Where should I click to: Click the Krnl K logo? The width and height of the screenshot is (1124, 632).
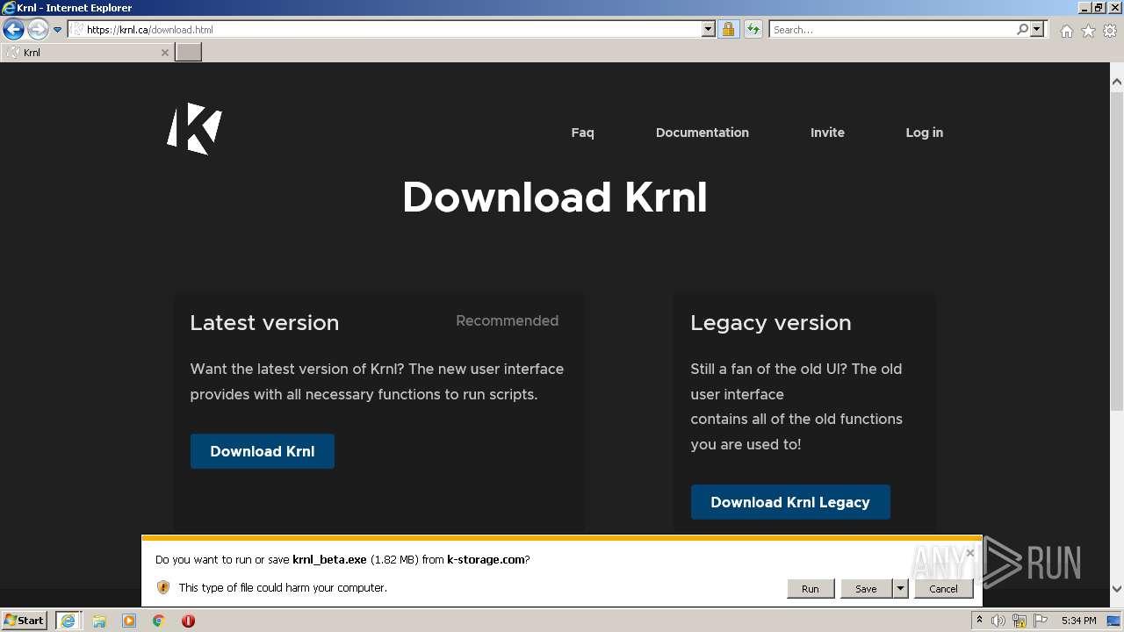tap(195, 129)
